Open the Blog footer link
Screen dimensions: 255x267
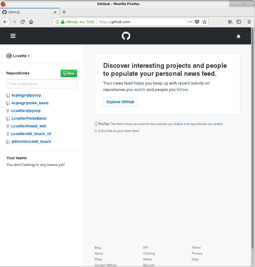(x=98, y=248)
